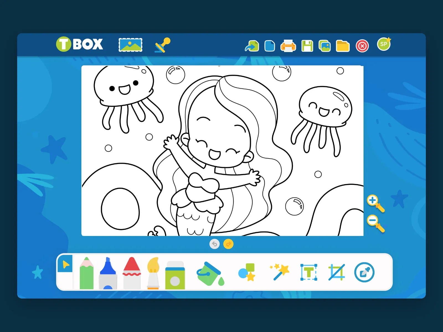Activate the text box tool
Viewport: 443px width, 332px height.
(x=309, y=272)
